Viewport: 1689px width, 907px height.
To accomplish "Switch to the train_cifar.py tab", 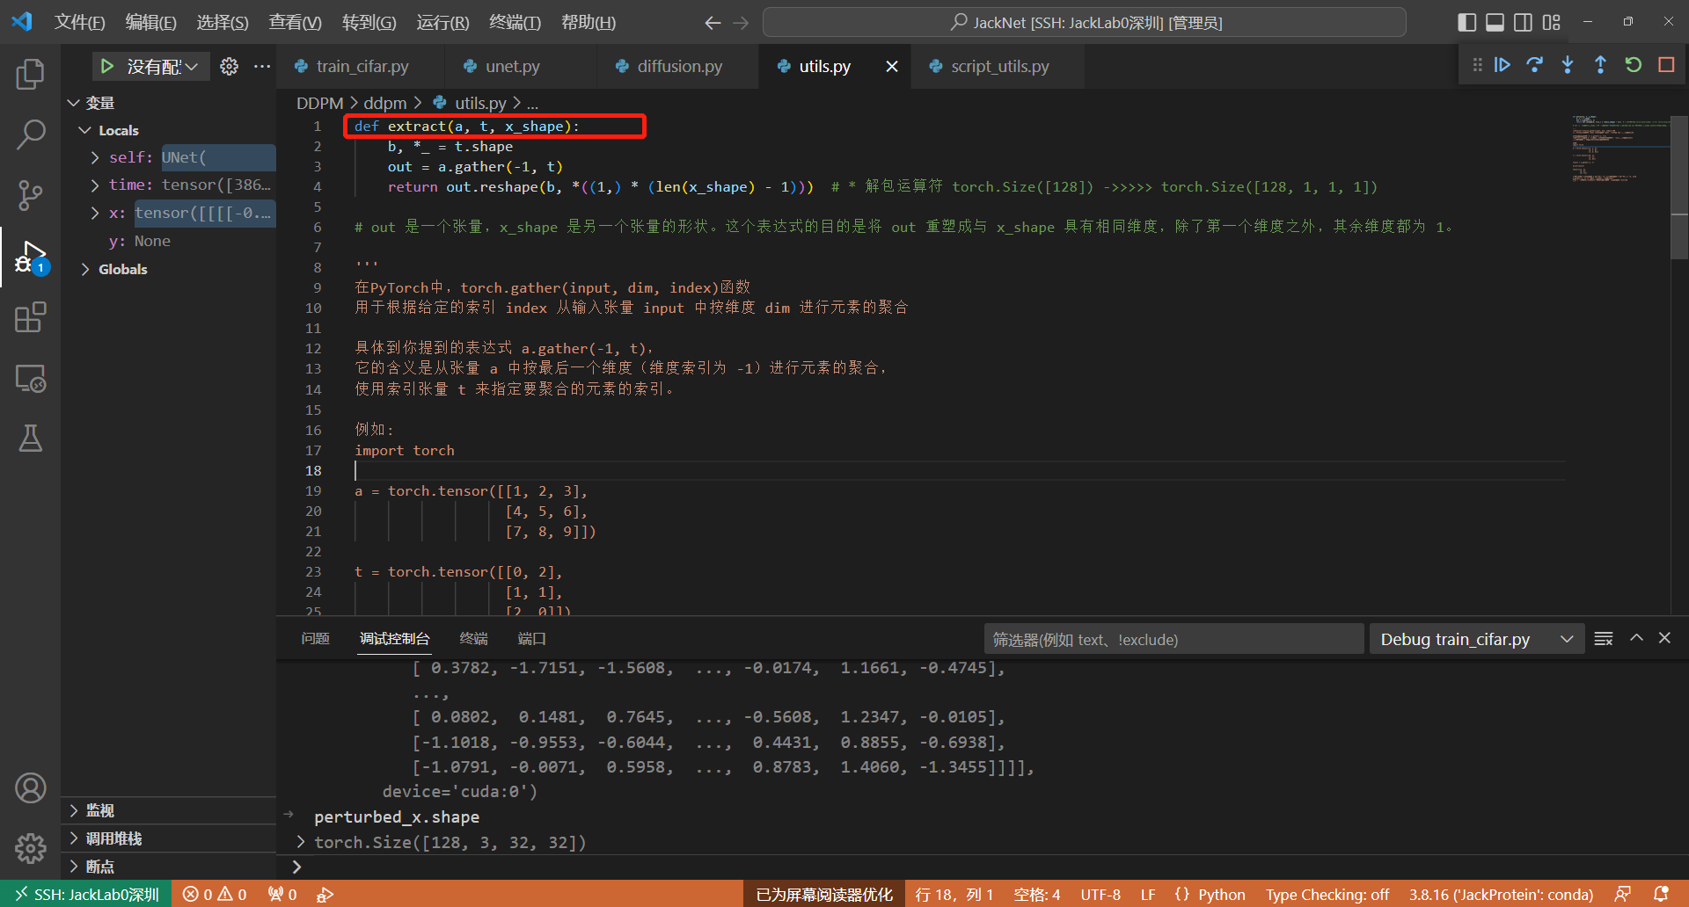I will point(362,67).
